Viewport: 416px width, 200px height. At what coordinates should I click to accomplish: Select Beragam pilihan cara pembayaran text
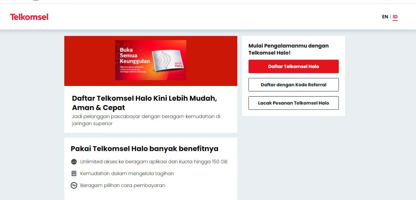[x=123, y=185]
